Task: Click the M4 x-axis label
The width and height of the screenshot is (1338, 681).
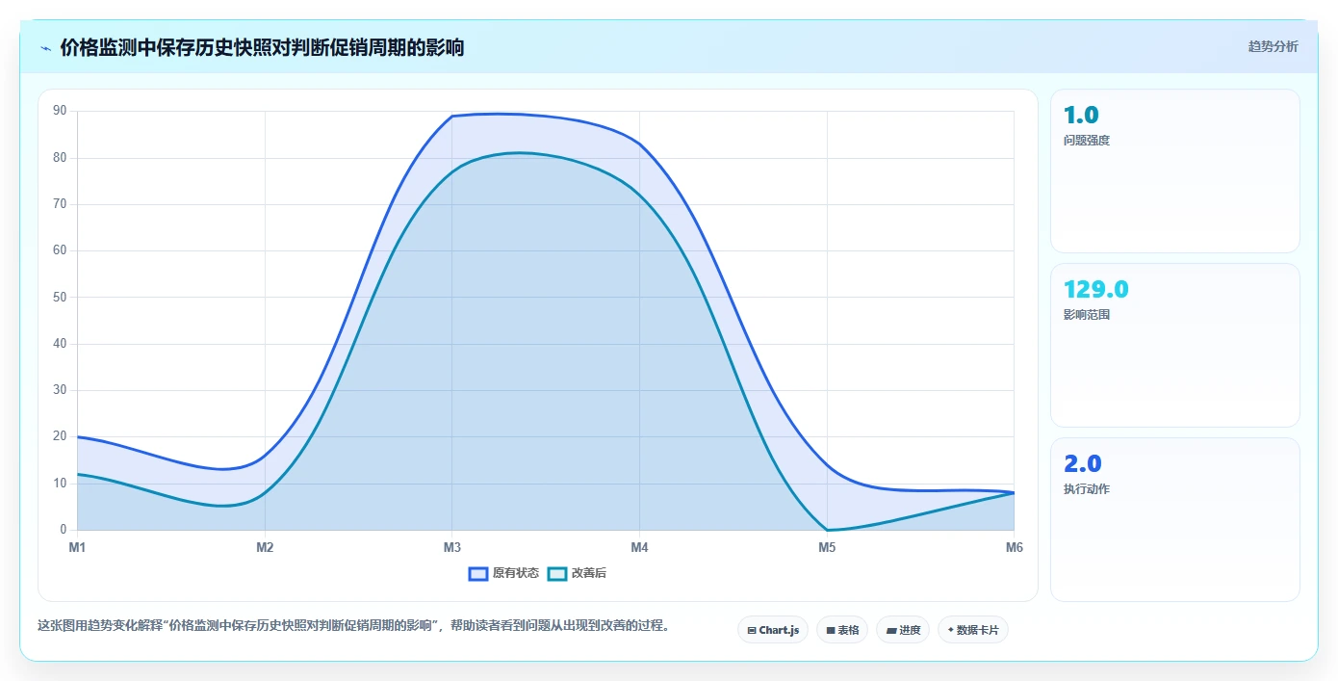Action: tap(639, 548)
